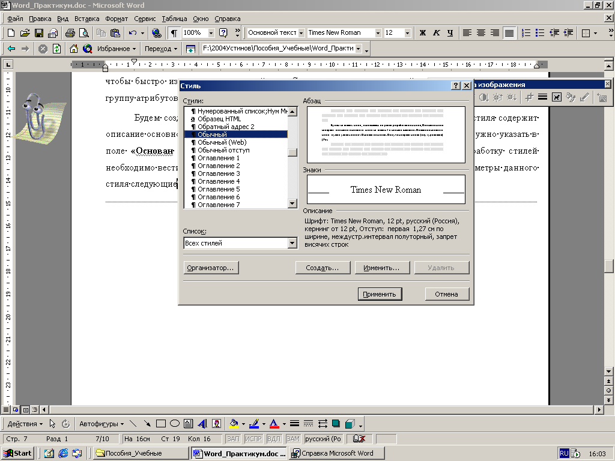Switch to outline view mode

[34, 409]
